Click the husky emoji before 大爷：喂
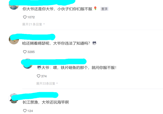 [39, 68]
